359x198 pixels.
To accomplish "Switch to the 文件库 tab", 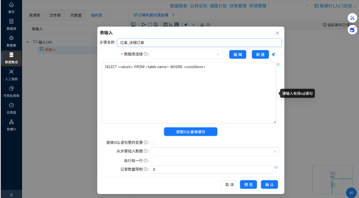I will pyautogui.click(x=55, y=15).
